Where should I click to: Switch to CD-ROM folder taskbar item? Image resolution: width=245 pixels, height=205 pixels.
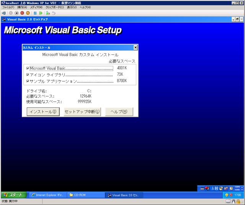pyautogui.click(x=86, y=195)
